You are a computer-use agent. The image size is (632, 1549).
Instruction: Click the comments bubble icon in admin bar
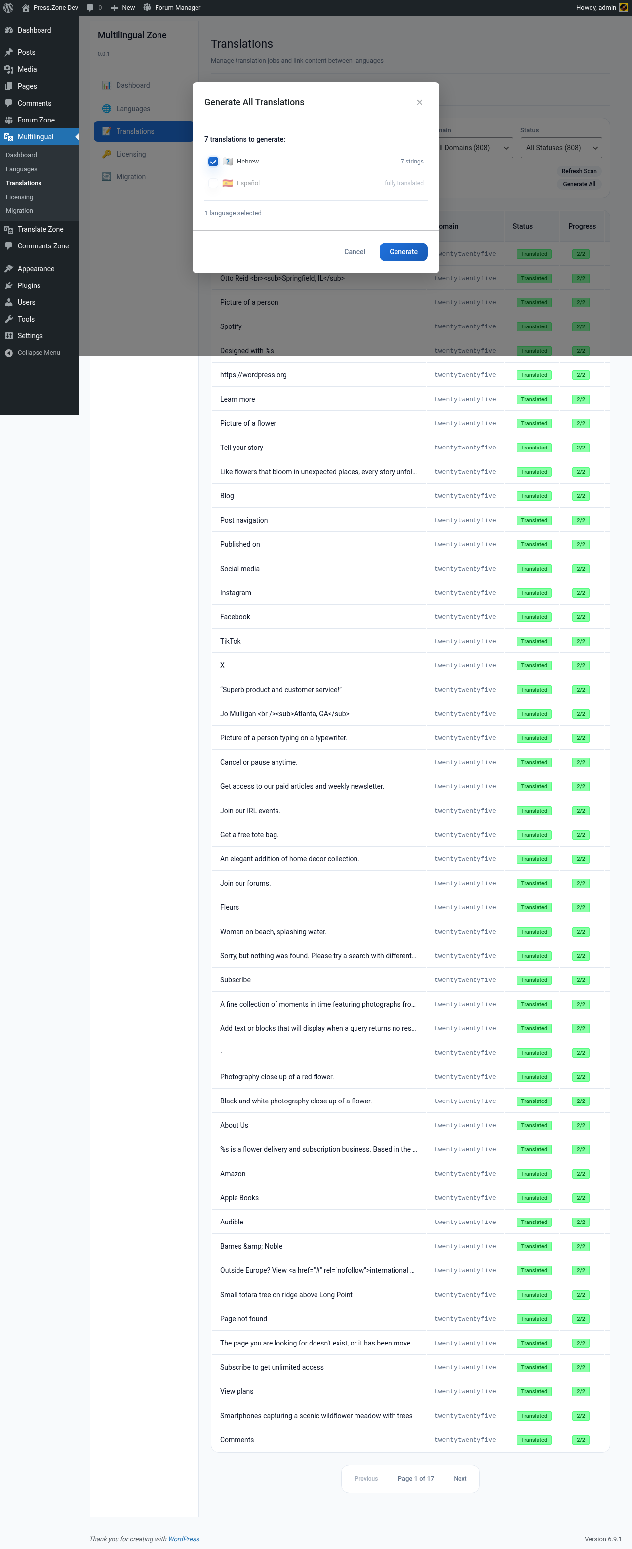tap(90, 8)
